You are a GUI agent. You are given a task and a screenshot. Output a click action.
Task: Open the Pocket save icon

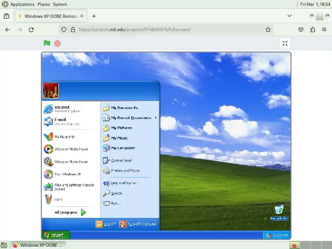[x=301, y=30]
